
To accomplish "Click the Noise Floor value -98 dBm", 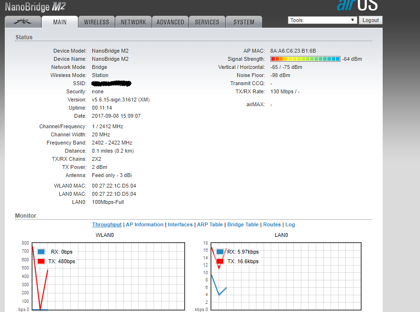I will [280, 75].
